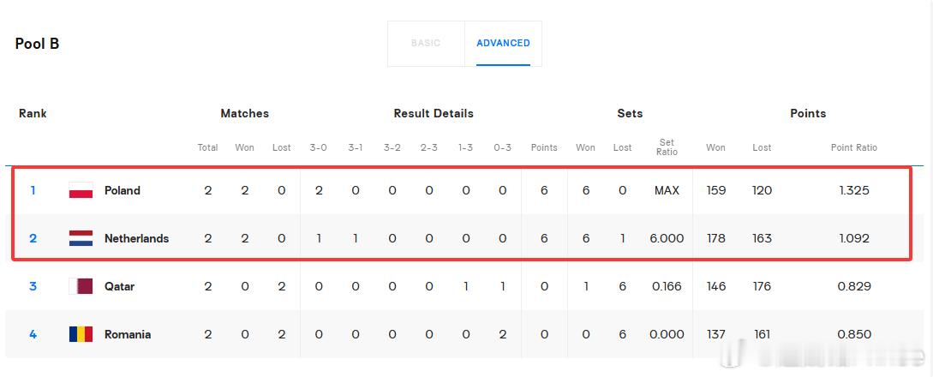
Task: Open the Romania team link
Action: pos(128,334)
